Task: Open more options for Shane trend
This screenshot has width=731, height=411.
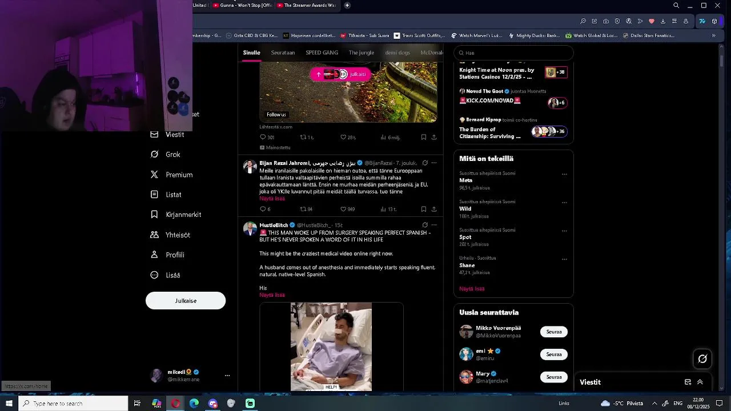Action: pos(564,259)
